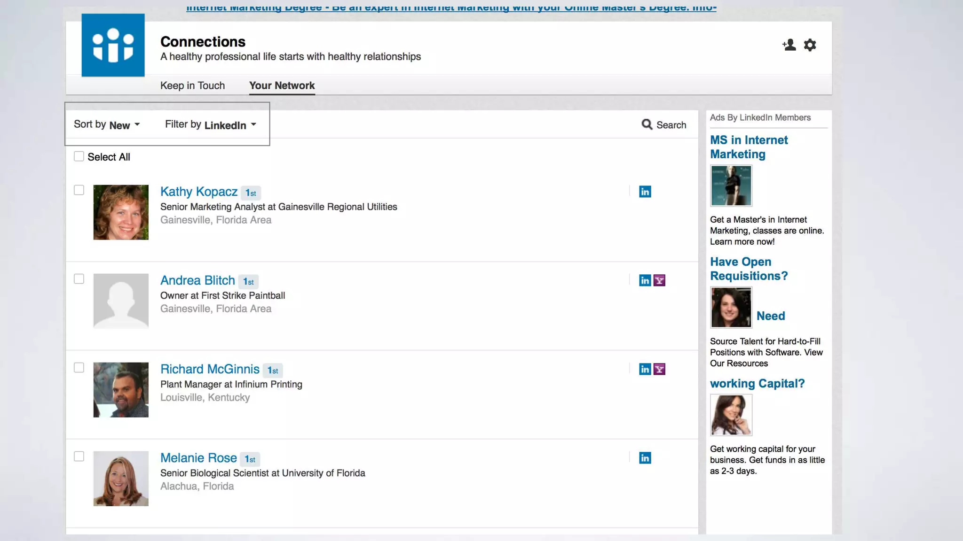Open Melanie Rose's profile photo
Viewport: 963px width, 541px height.
coord(121,479)
